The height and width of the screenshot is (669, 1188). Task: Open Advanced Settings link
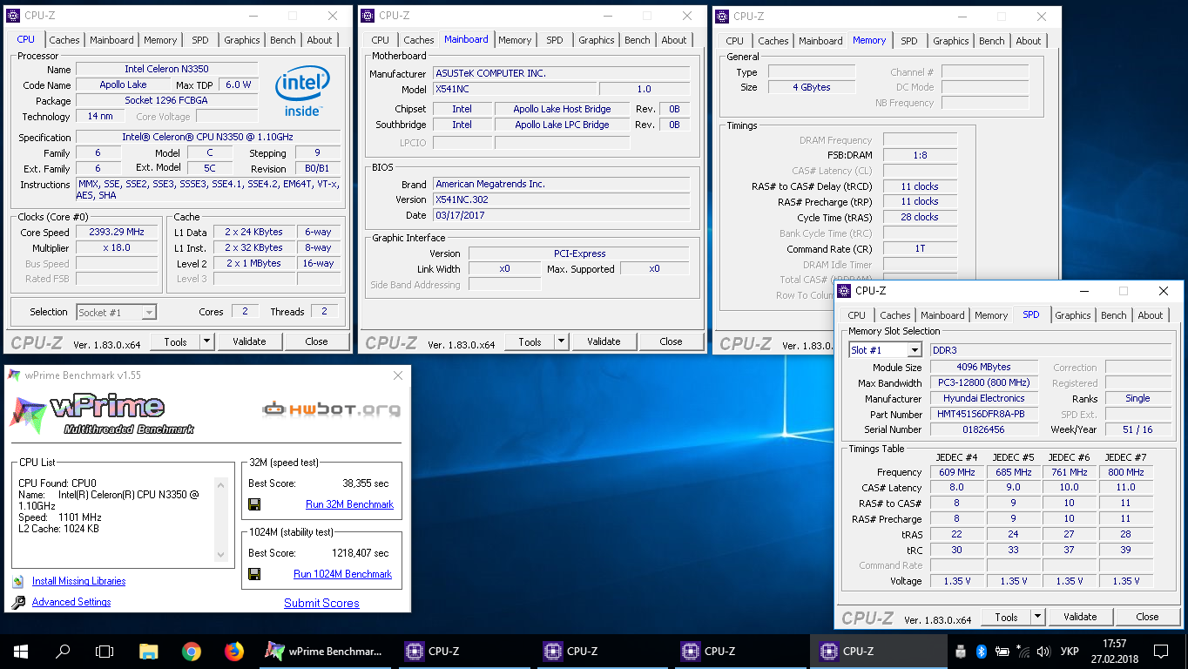(x=71, y=602)
